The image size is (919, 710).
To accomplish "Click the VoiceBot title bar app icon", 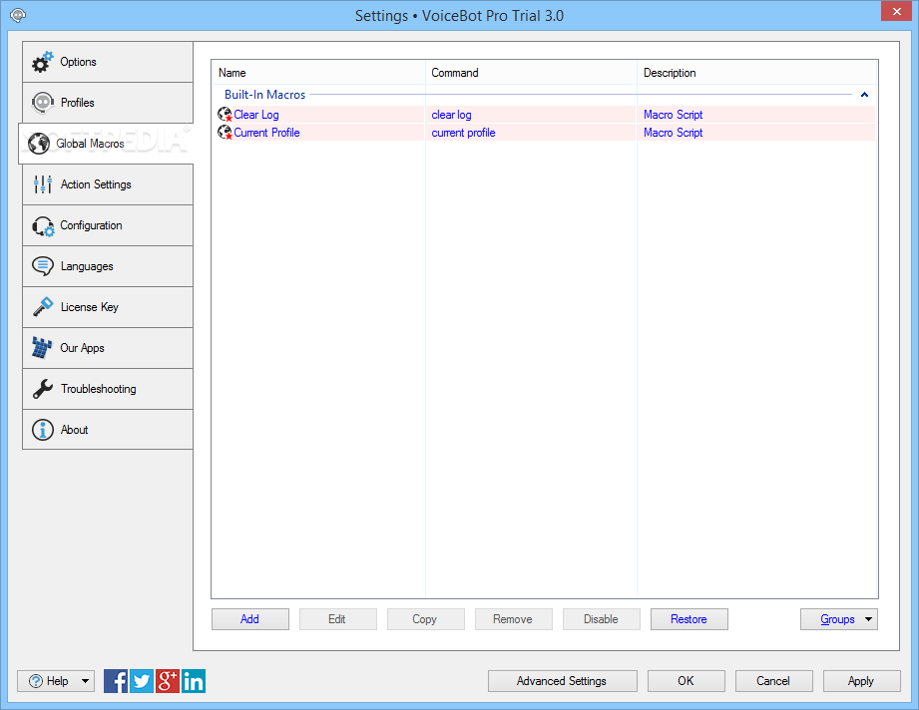I will click(18, 15).
